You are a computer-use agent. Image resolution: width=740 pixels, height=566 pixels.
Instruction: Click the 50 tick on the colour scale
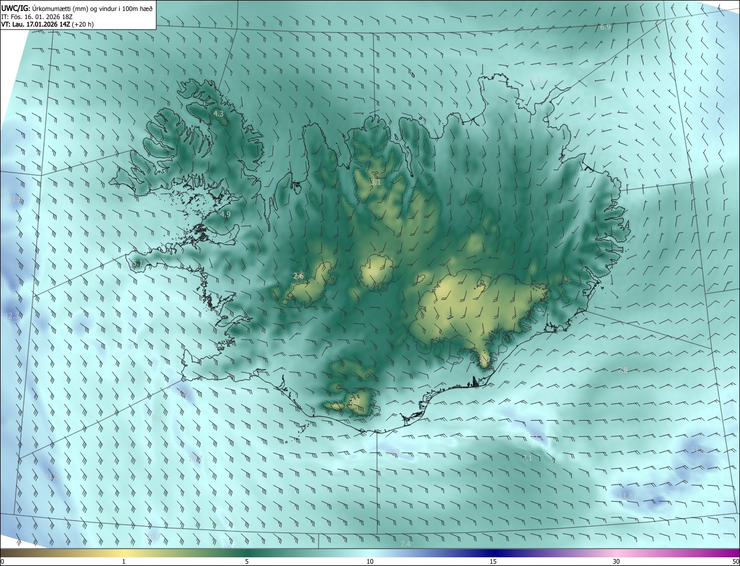coord(735,561)
